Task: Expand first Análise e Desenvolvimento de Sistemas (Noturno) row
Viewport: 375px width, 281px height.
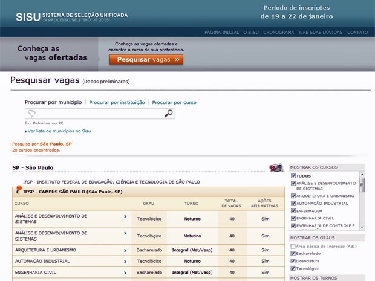Action: (x=125, y=216)
